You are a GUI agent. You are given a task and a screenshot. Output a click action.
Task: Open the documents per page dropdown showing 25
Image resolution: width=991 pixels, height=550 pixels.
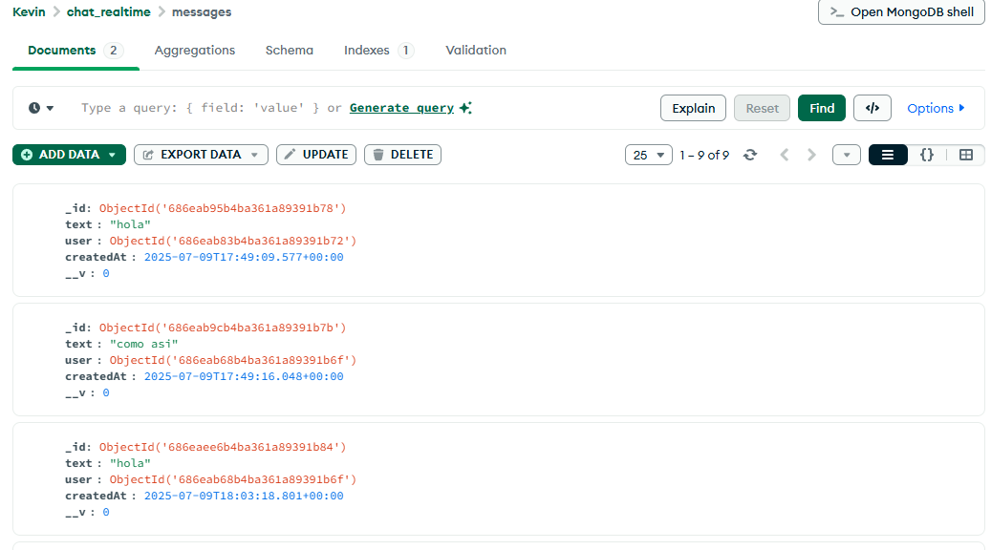pyautogui.click(x=649, y=155)
